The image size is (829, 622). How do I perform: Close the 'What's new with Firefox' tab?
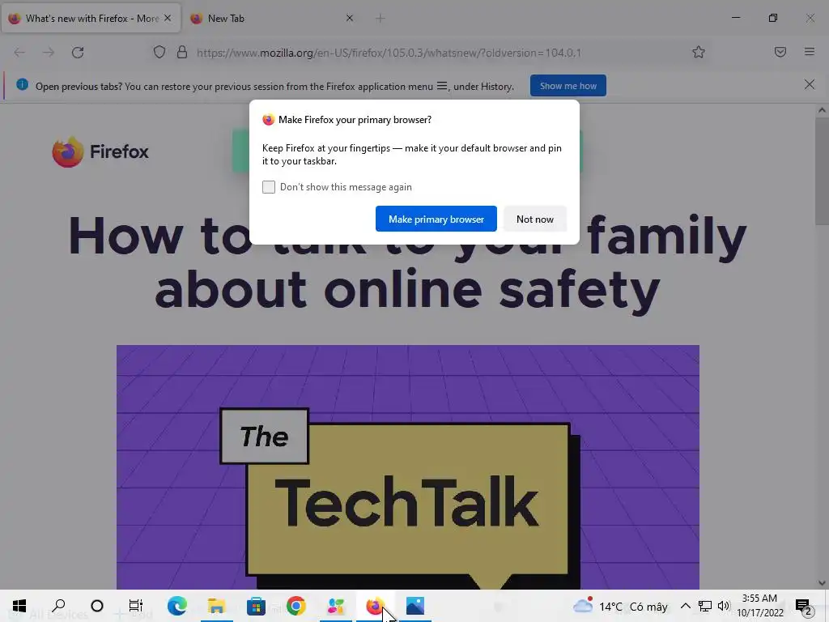168,18
